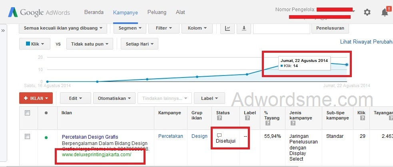Click the help icon under % Tayang column
Image resolution: width=393 pixels, height=167 pixels.
click(268, 123)
